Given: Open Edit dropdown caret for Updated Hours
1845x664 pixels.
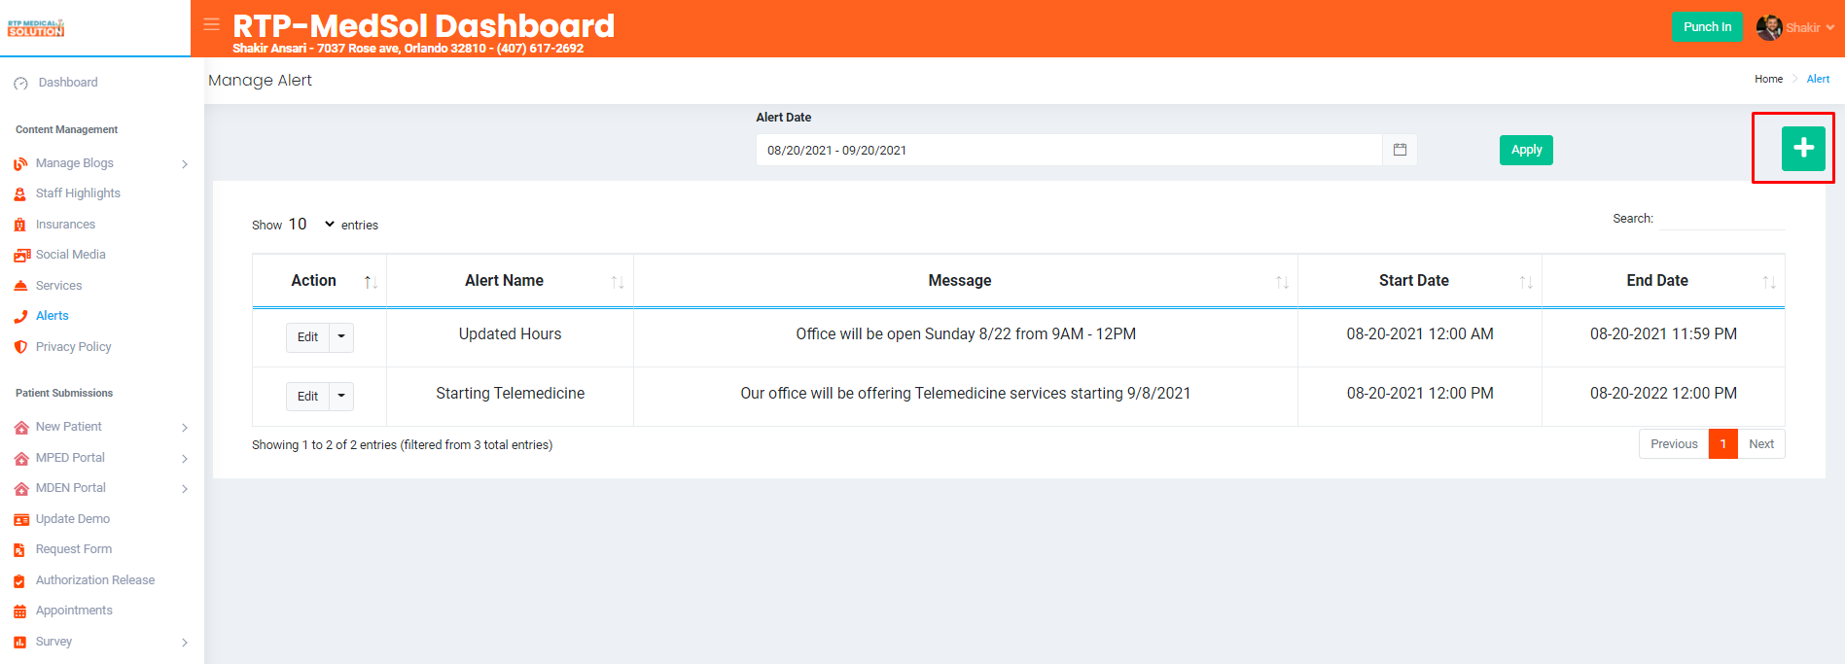Looking at the screenshot, I should coord(341,337).
